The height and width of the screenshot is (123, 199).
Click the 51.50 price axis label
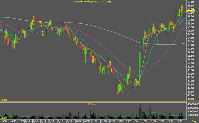click(191, 56)
